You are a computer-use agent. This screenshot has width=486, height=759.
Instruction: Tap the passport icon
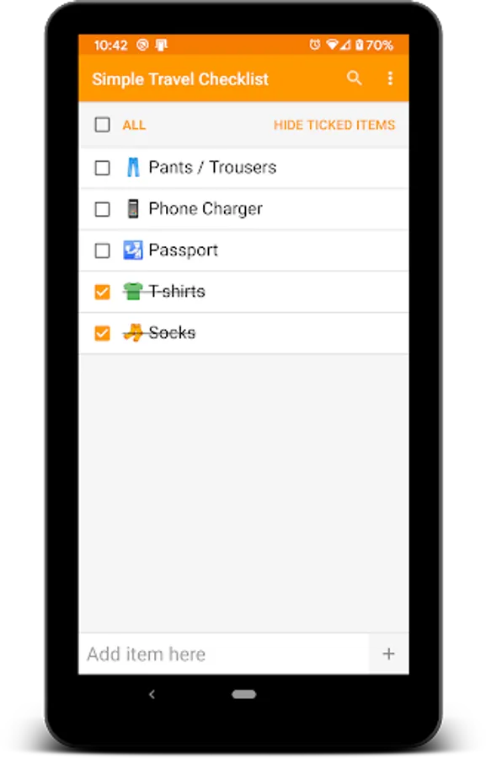(133, 250)
